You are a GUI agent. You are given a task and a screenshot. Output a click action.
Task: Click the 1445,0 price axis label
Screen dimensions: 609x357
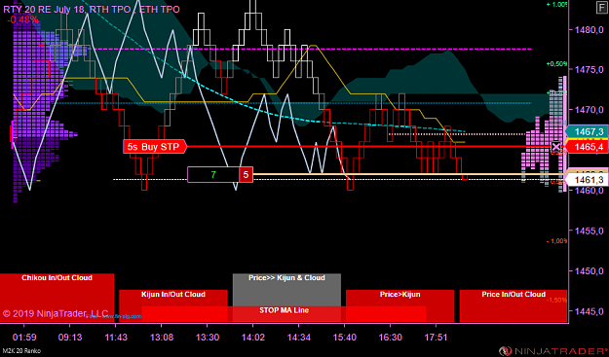coord(589,311)
